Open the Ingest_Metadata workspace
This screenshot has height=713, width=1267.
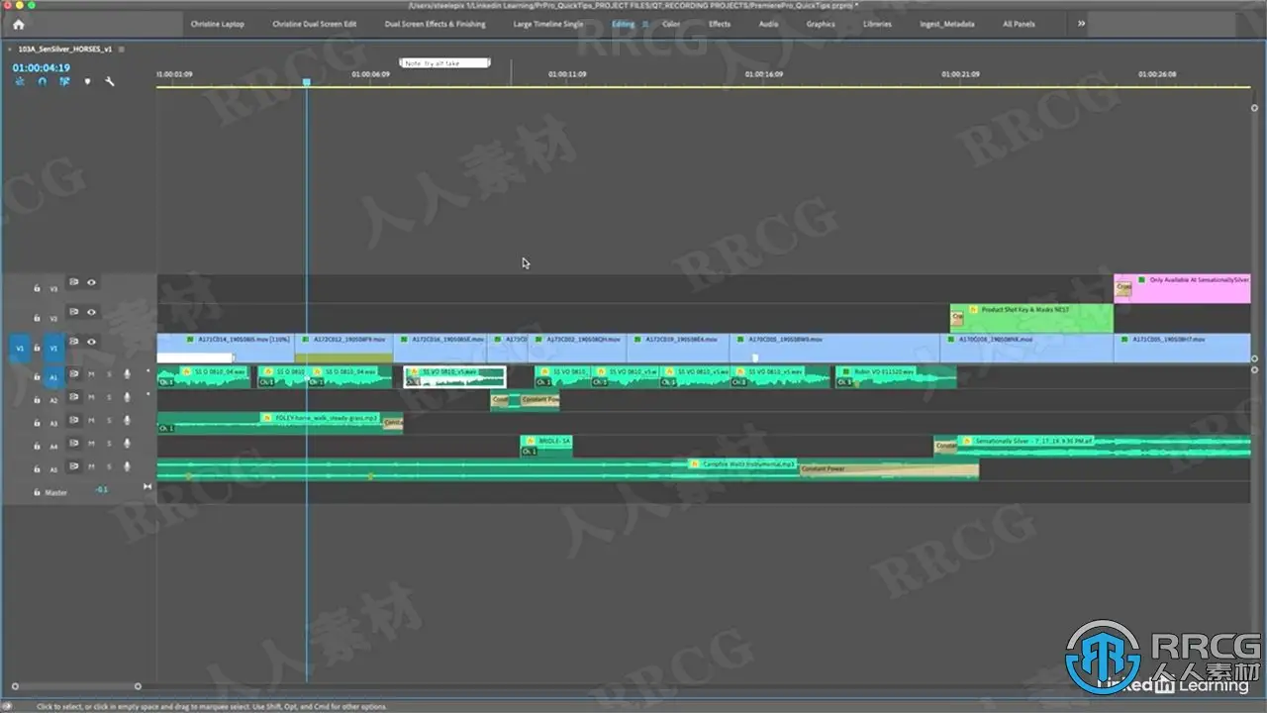point(946,24)
